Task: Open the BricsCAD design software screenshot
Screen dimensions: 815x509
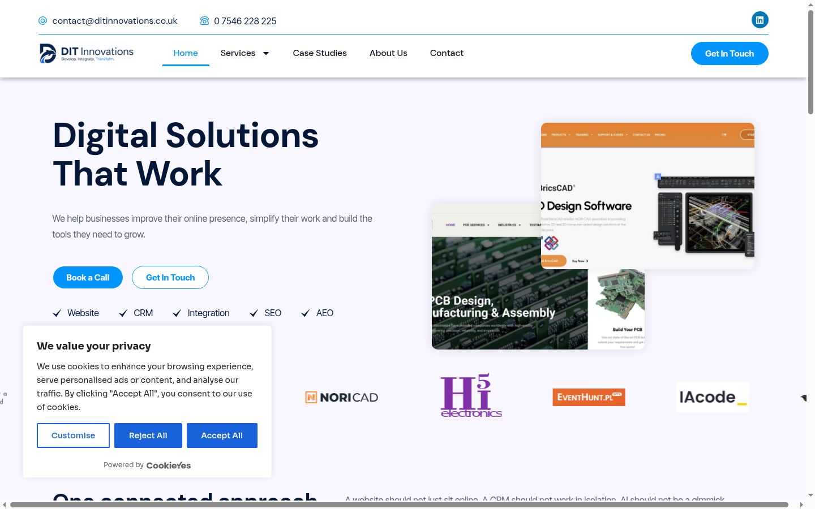Action: pos(647,196)
